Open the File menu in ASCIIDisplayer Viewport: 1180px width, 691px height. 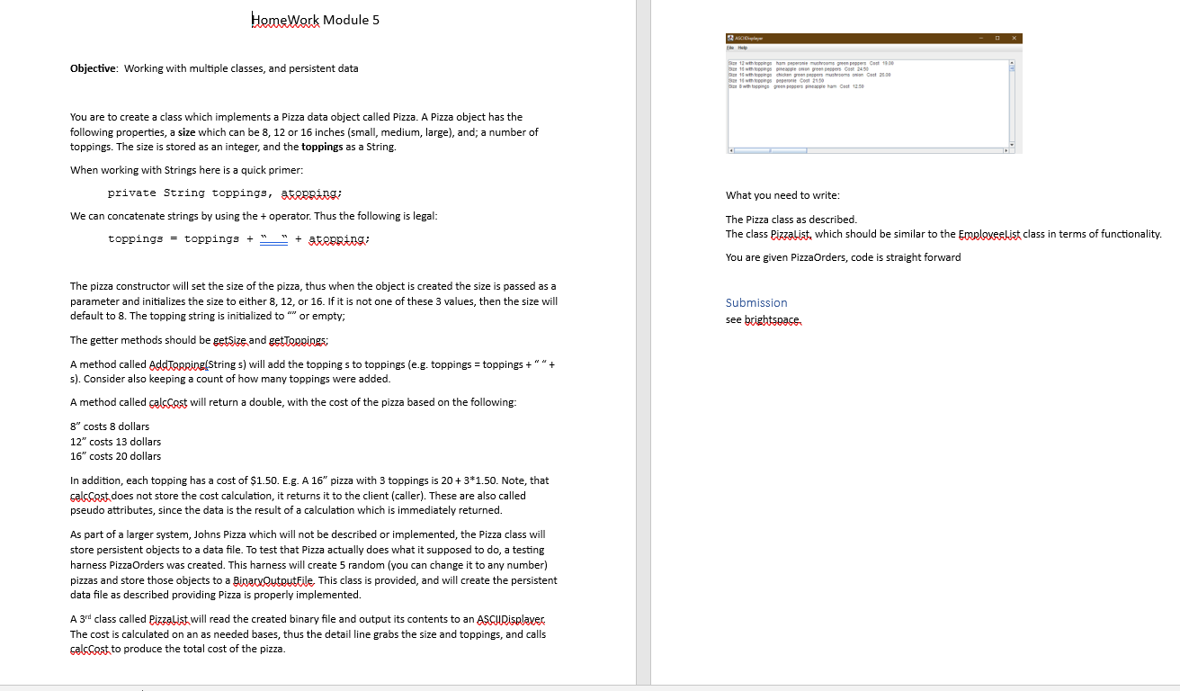[x=729, y=48]
